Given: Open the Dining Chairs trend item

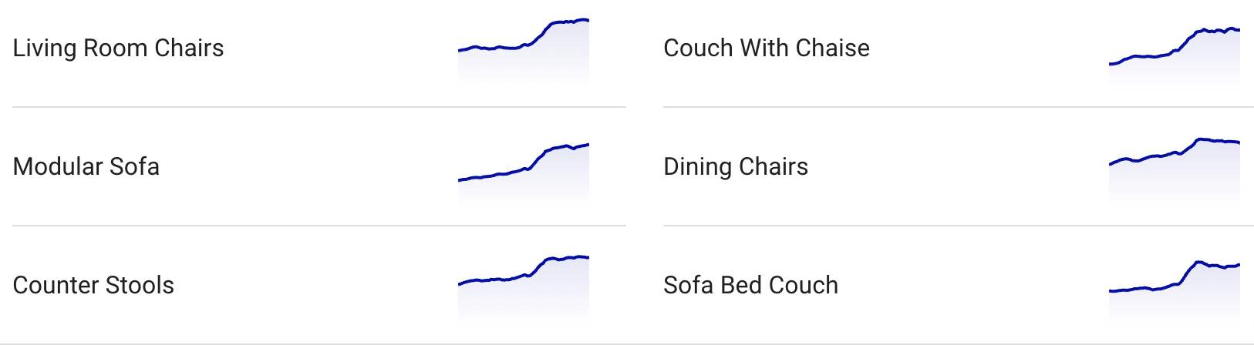Looking at the screenshot, I should click(959, 166).
